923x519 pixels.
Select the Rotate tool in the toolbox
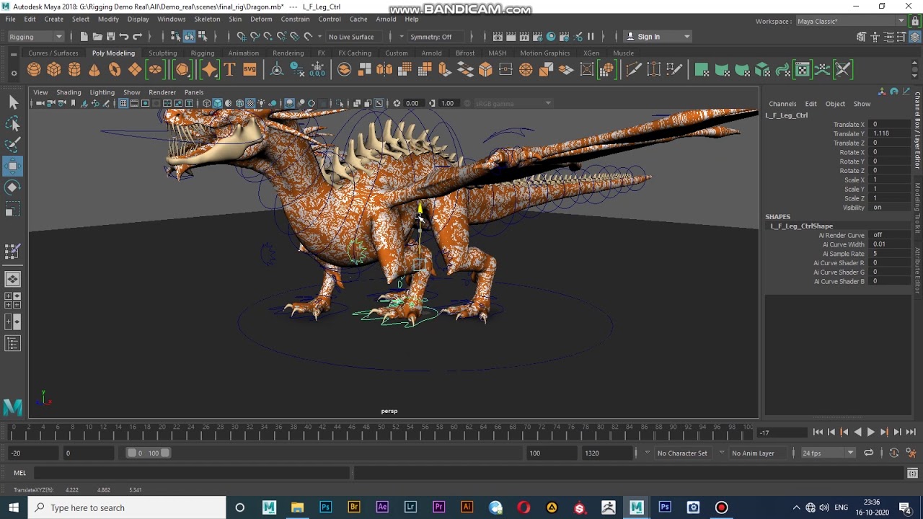13,187
